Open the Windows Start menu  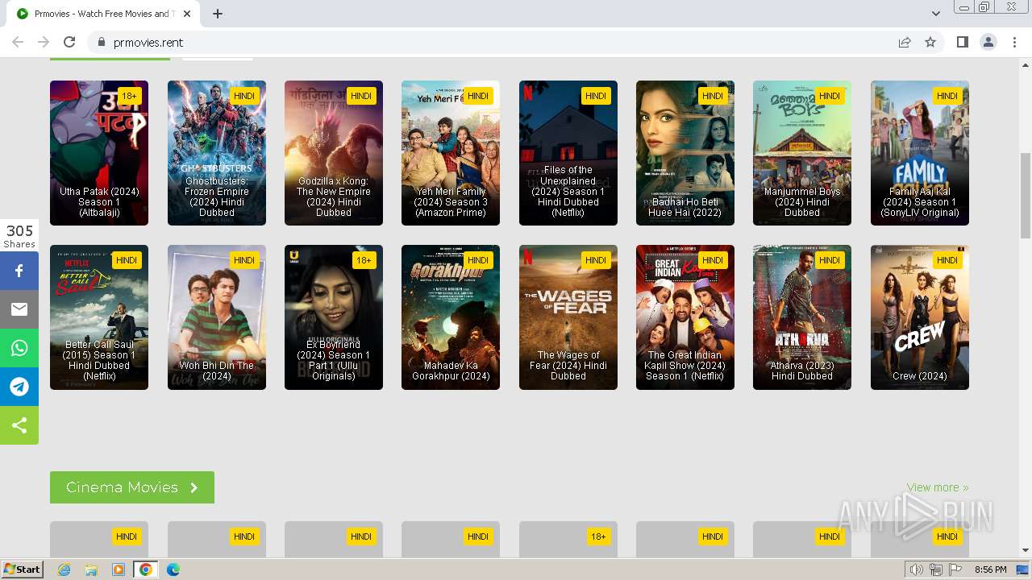coord(22,570)
